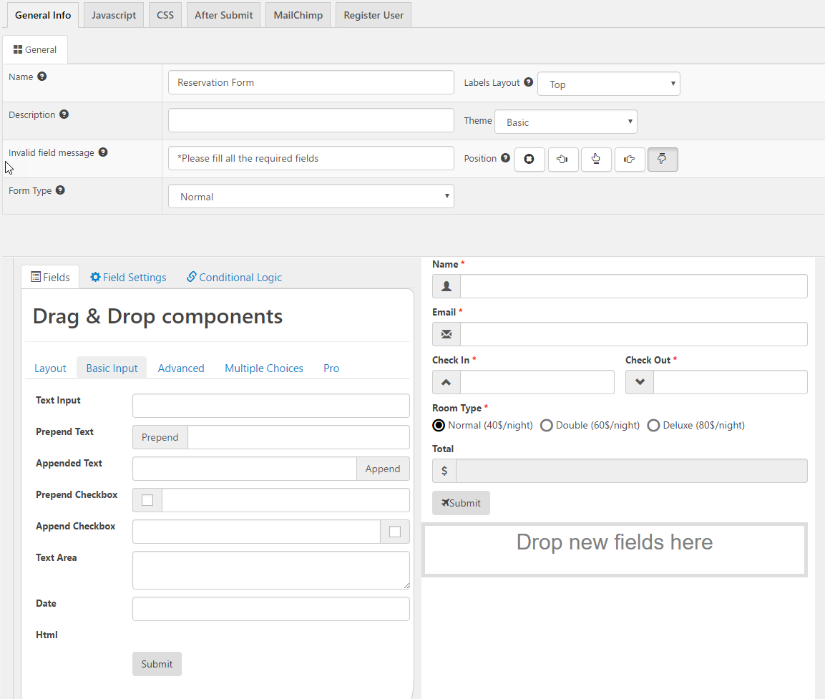Viewport: 825px width, 699px height.
Task: Open the Field Settings tab
Action: point(128,277)
